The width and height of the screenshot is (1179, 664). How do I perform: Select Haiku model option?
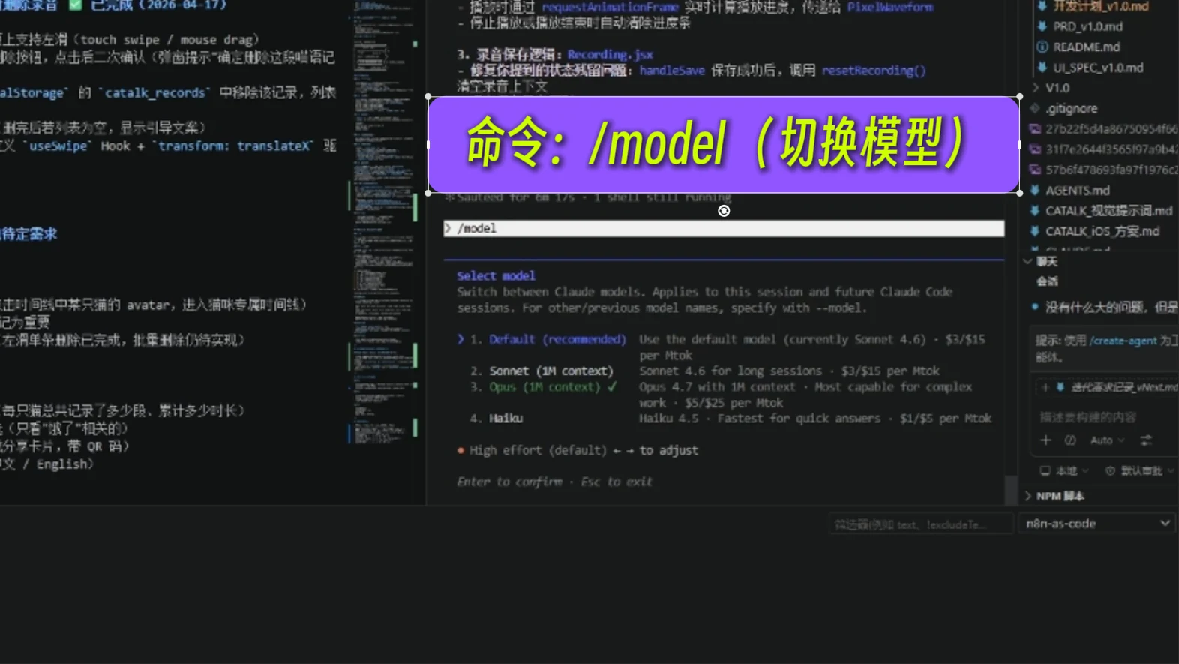coord(505,419)
